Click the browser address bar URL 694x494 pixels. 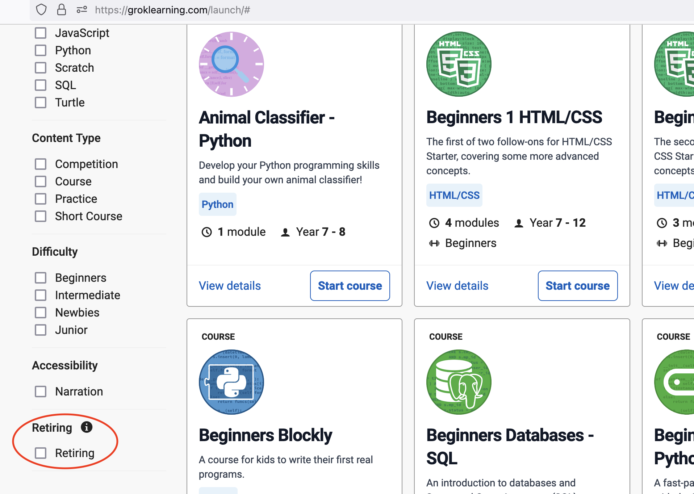[172, 10]
